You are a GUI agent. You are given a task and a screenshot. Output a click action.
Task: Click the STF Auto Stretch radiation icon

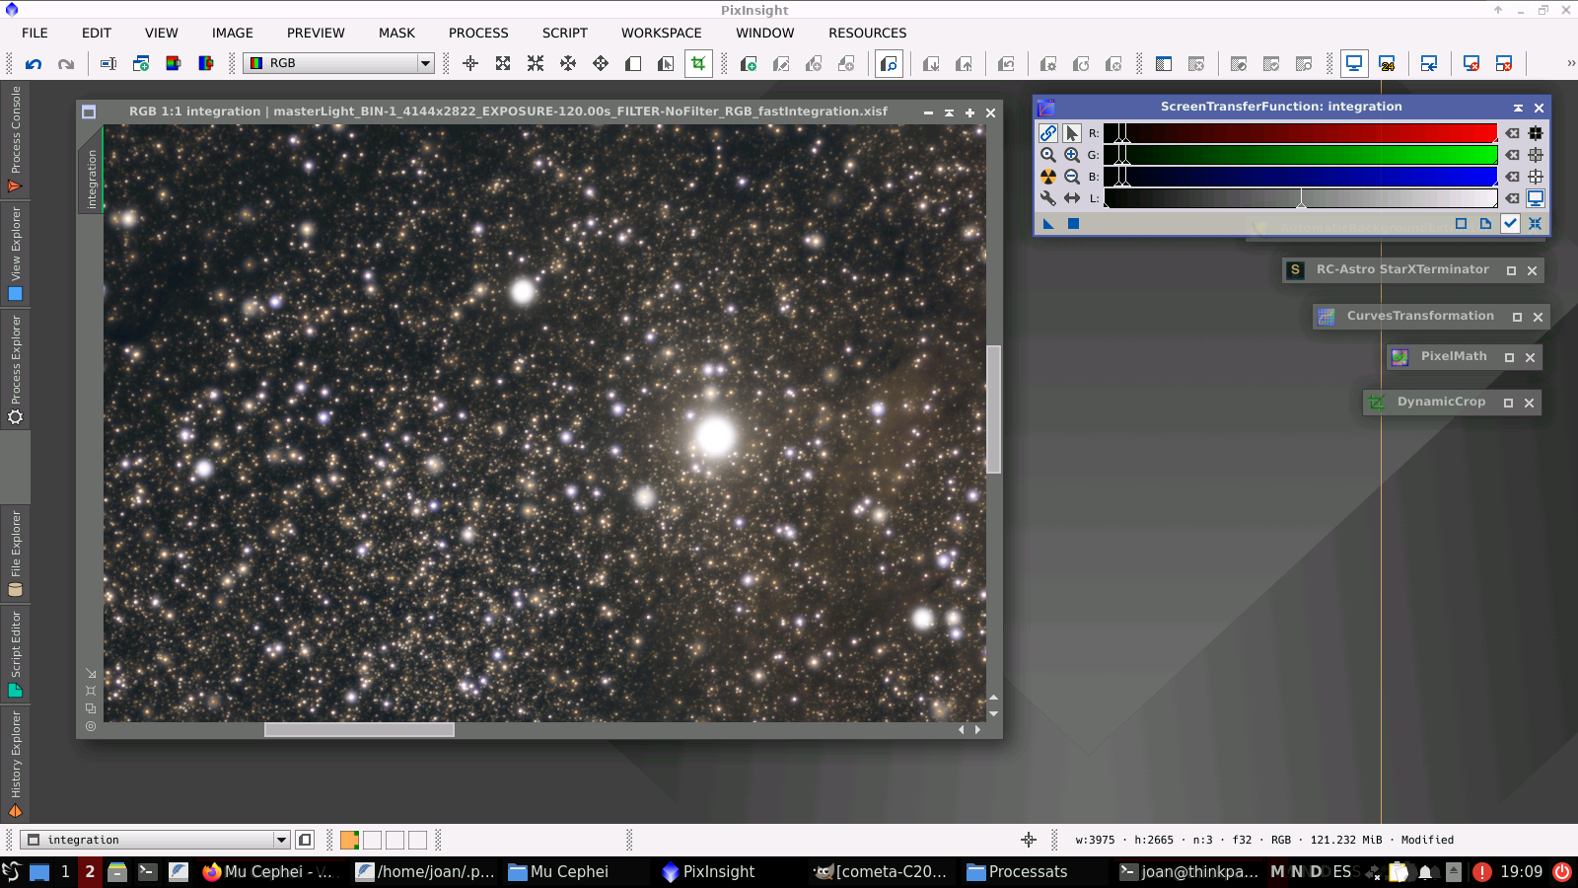pyautogui.click(x=1047, y=177)
